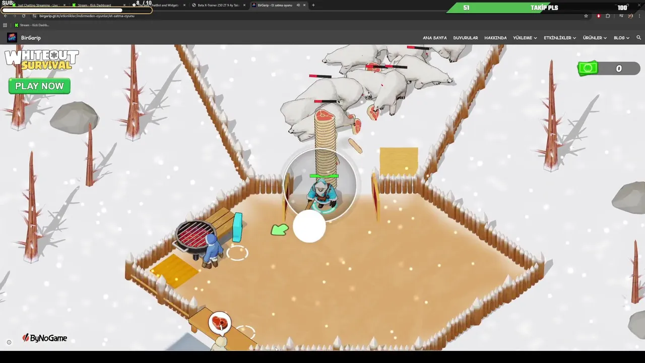
Task: Expand the ÜRÜNLER dropdown menu
Action: click(595, 38)
